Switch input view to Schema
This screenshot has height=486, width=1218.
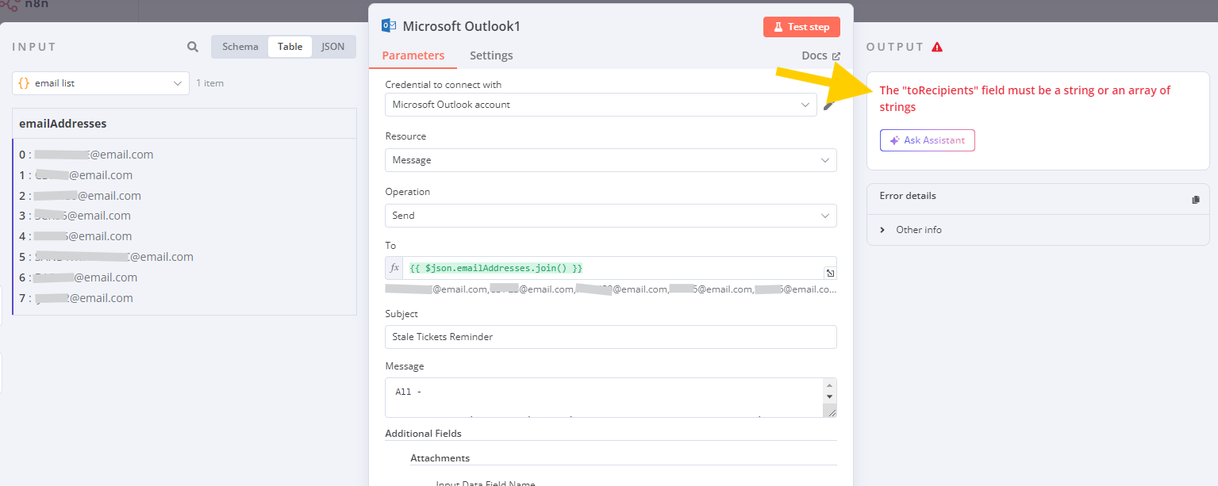click(x=240, y=47)
